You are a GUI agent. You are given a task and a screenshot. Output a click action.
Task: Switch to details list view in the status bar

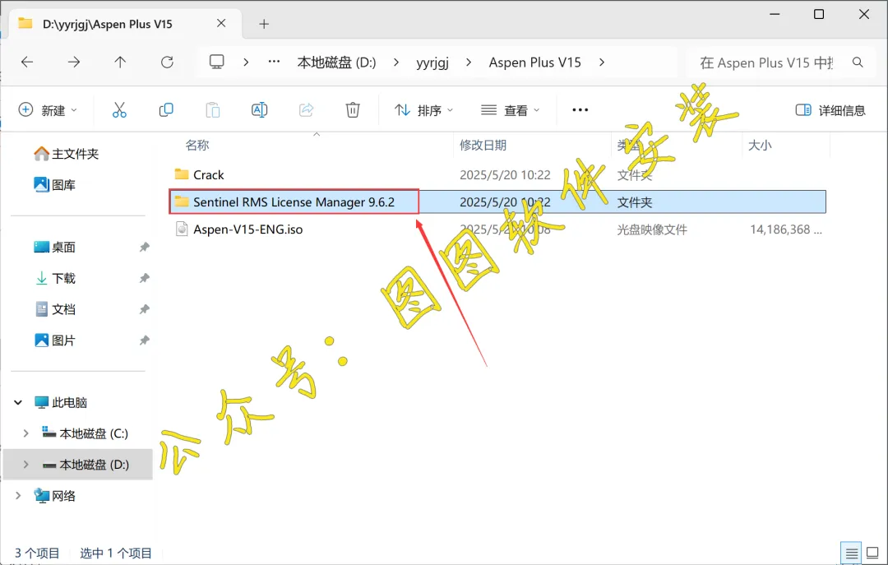point(852,553)
